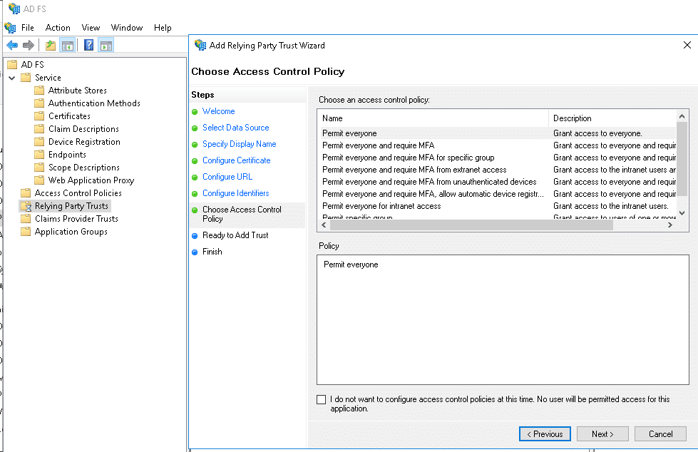Go to the Configure Identifiers step
Screen dimensions: 698x452
[236, 193]
